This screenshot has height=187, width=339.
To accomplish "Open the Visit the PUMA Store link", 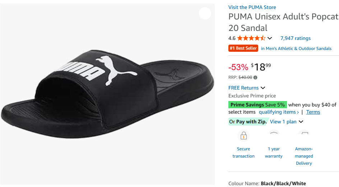I will point(252,7).
